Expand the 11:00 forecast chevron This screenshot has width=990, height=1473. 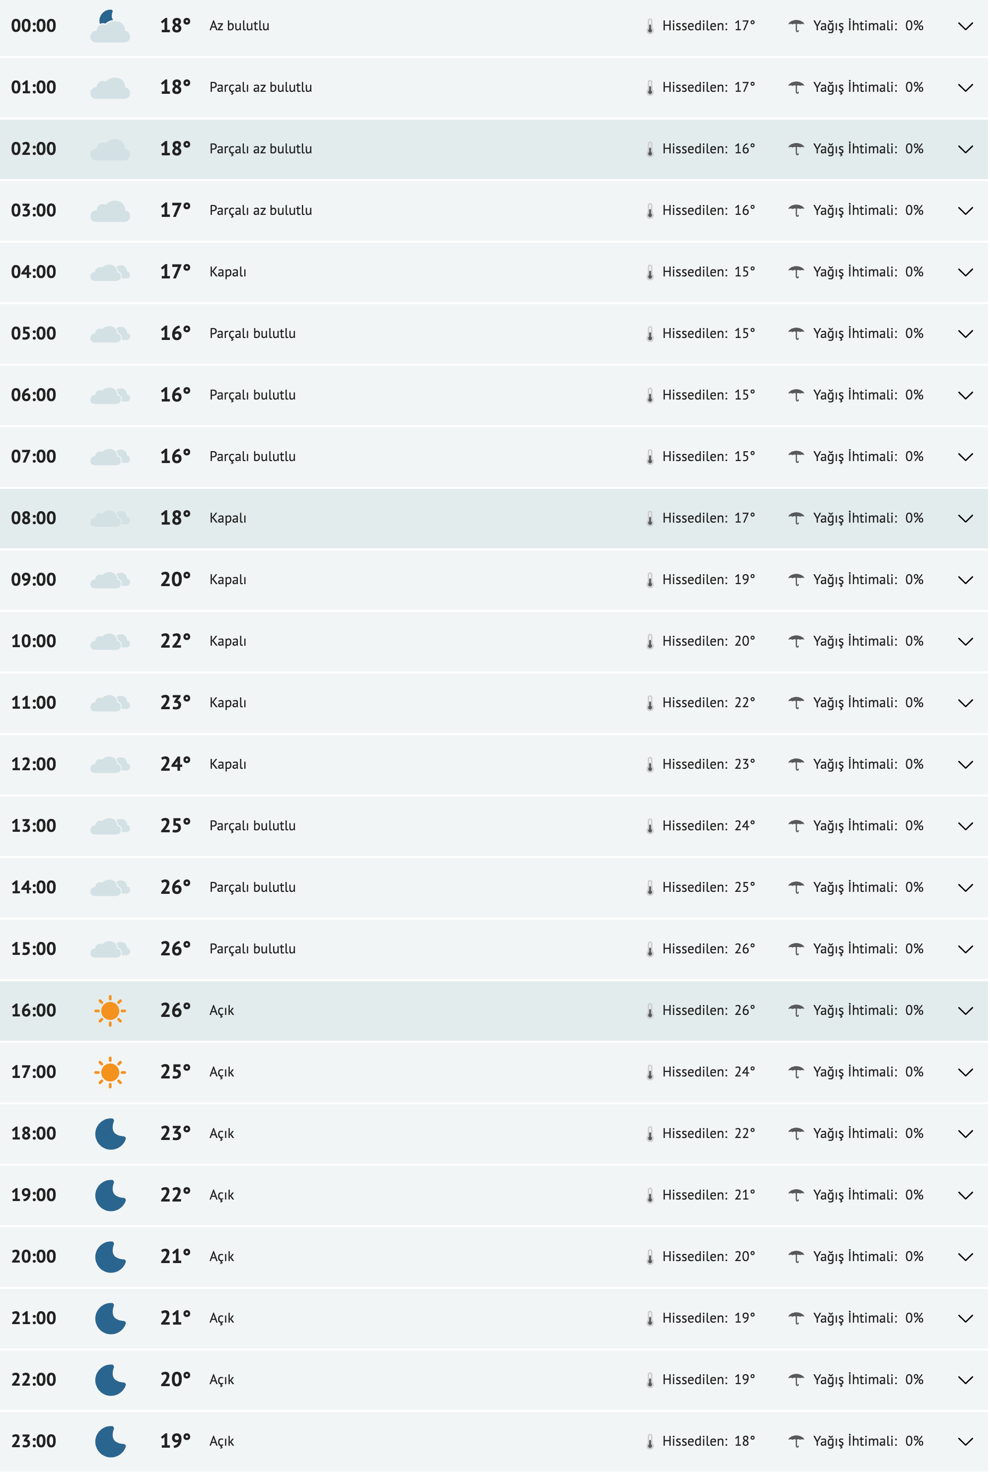[966, 703]
